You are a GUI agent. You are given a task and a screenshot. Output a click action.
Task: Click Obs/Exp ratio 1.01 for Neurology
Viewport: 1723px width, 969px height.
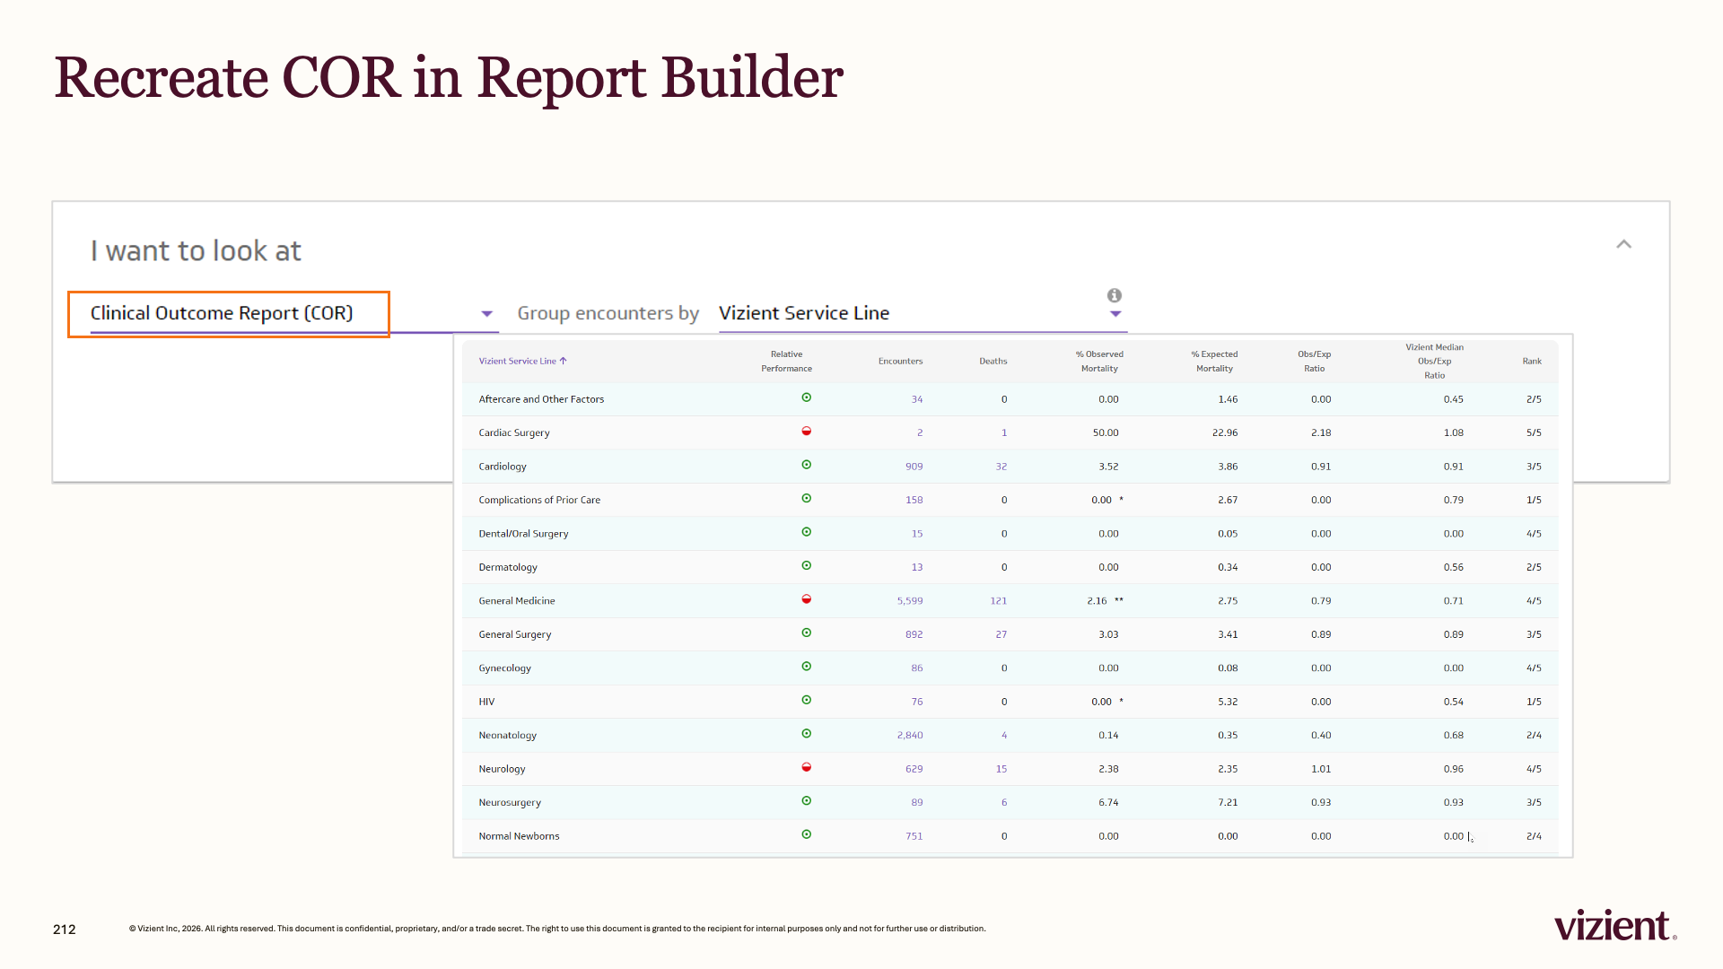point(1321,769)
